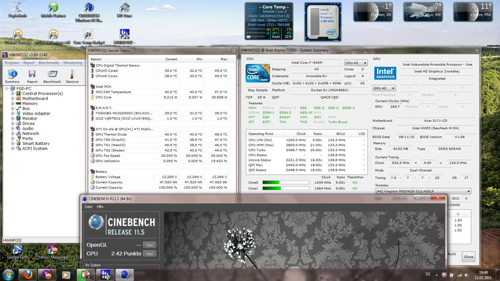This screenshot has width=500, height=281.
Task: Open Yahoo Messenger in the taskbar
Action: tap(47, 274)
